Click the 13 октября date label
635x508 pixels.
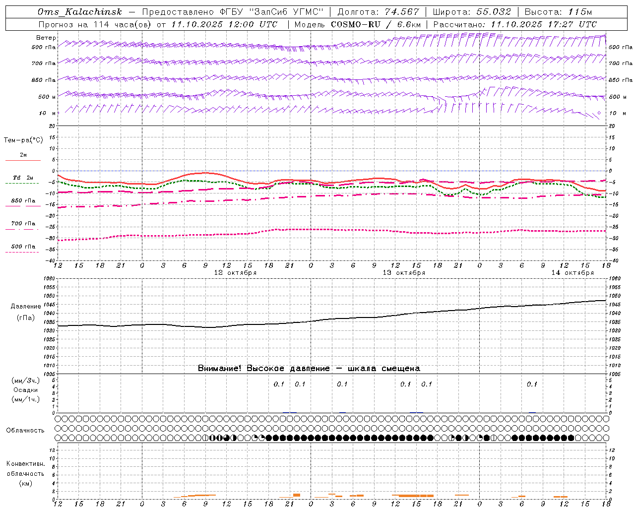coord(404,273)
